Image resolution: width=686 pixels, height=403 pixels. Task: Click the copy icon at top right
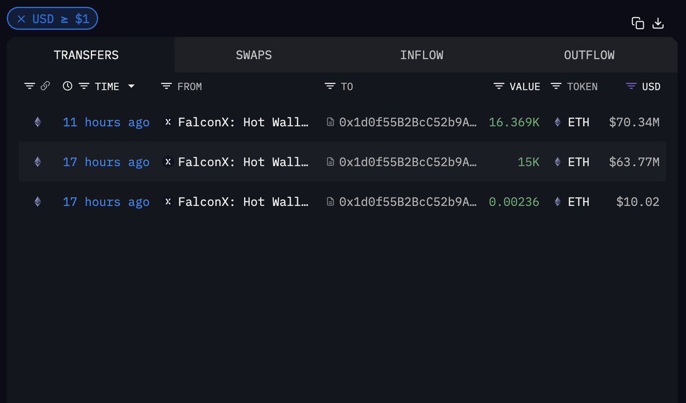tap(637, 23)
